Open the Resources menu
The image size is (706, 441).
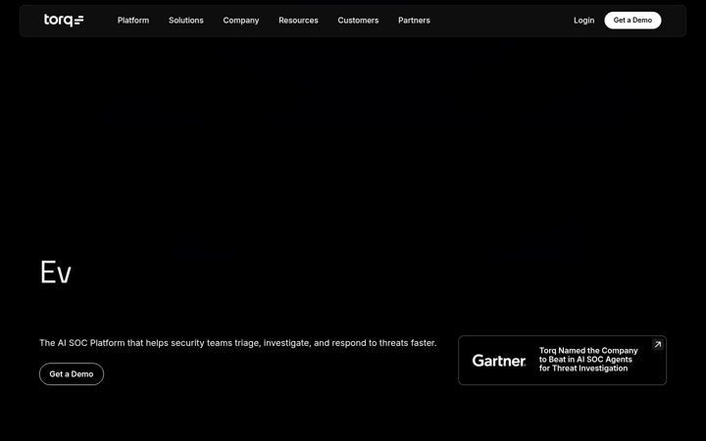click(x=298, y=21)
